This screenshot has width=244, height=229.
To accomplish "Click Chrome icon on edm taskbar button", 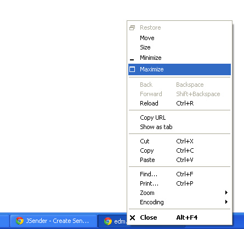I will point(108,221).
